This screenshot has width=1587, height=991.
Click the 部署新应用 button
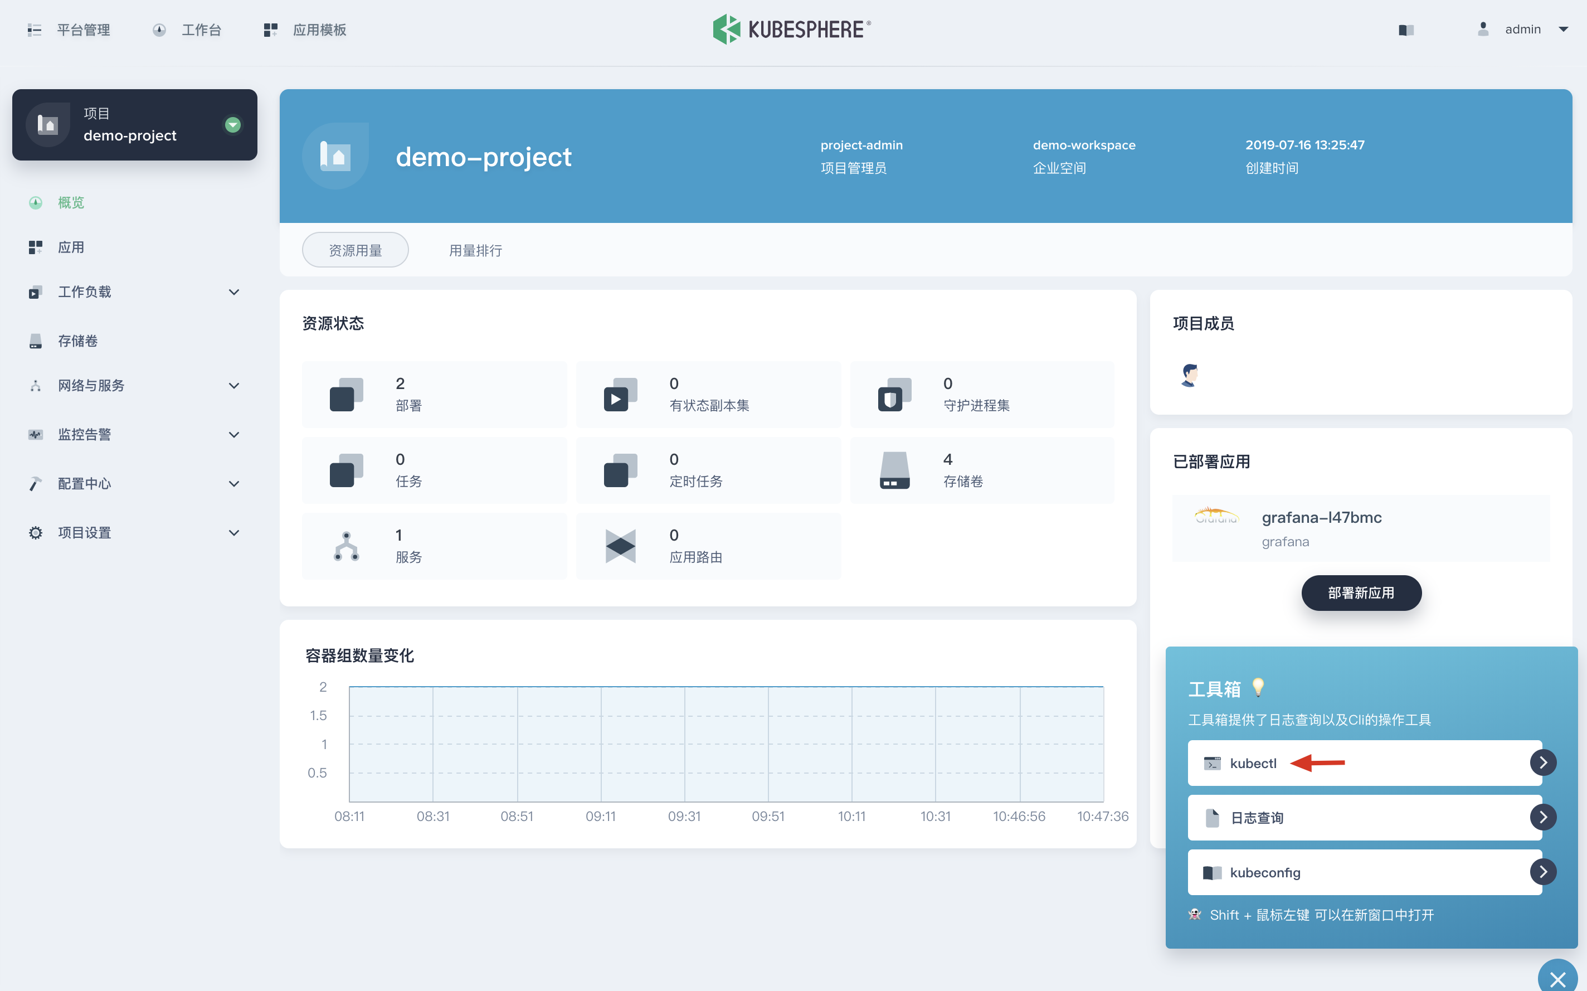coord(1361,592)
